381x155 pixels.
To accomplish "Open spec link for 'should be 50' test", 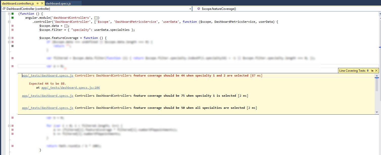I will (x=47, y=108).
